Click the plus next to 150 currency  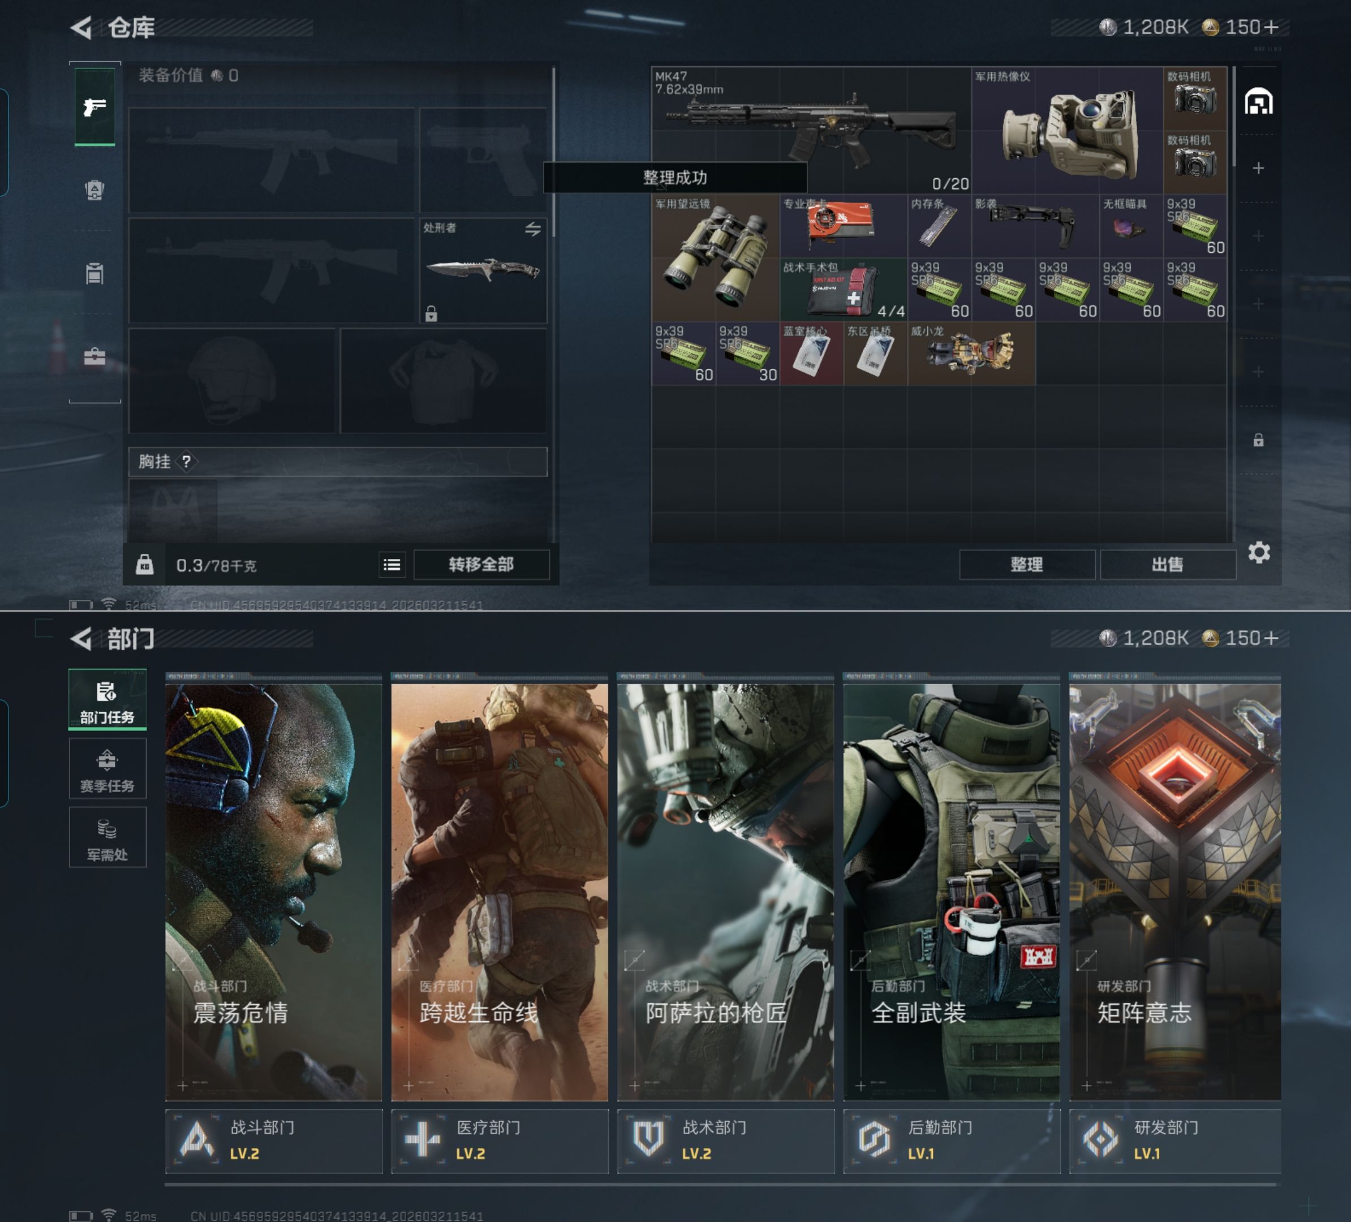click(x=1271, y=27)
